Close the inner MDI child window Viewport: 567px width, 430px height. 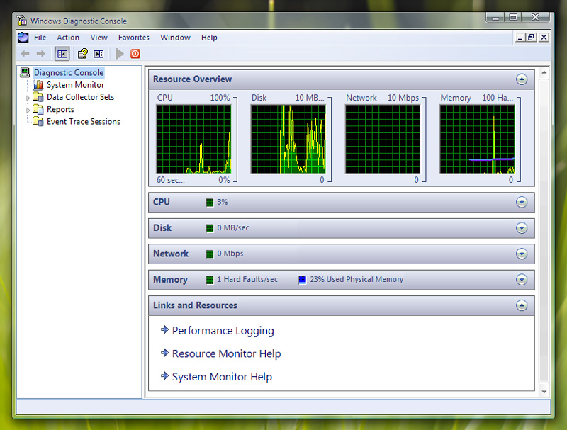click(544, 38)
